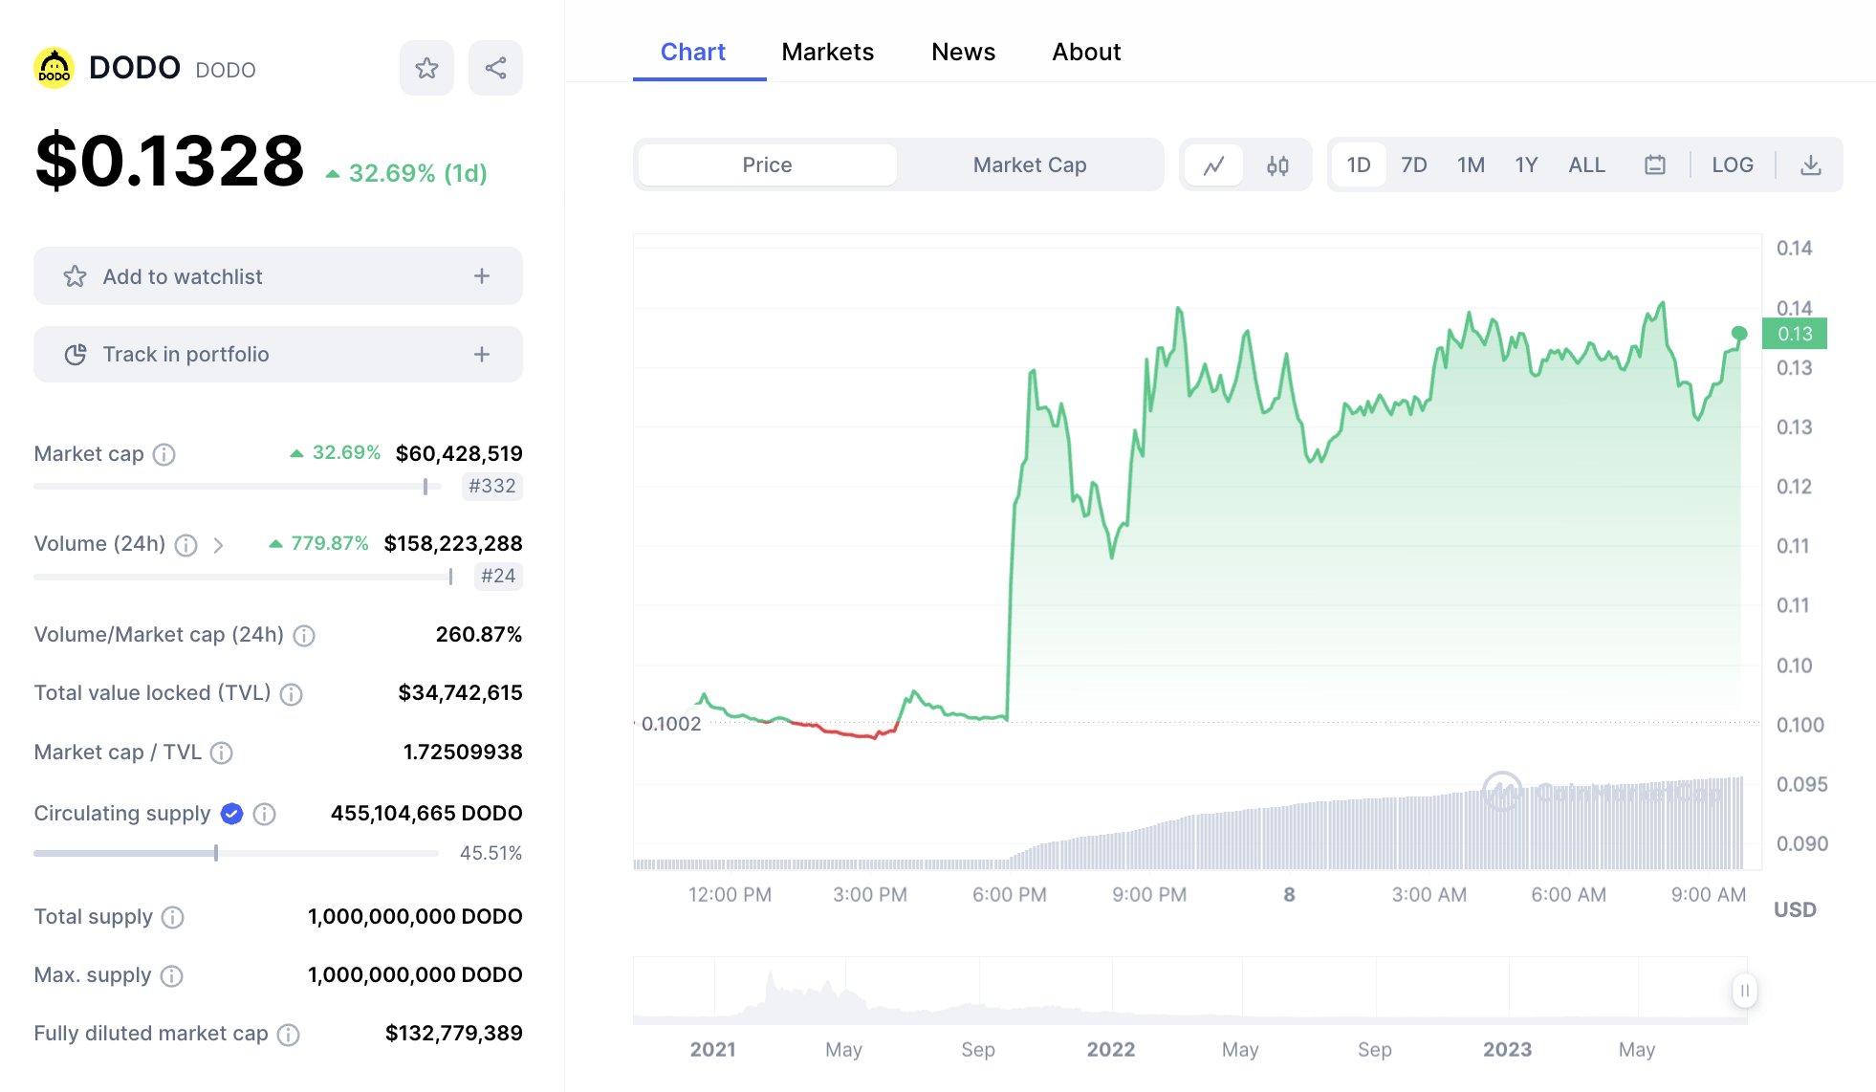
Task: Open the calendar date range picker
Action: click(x=1654, y=165)
